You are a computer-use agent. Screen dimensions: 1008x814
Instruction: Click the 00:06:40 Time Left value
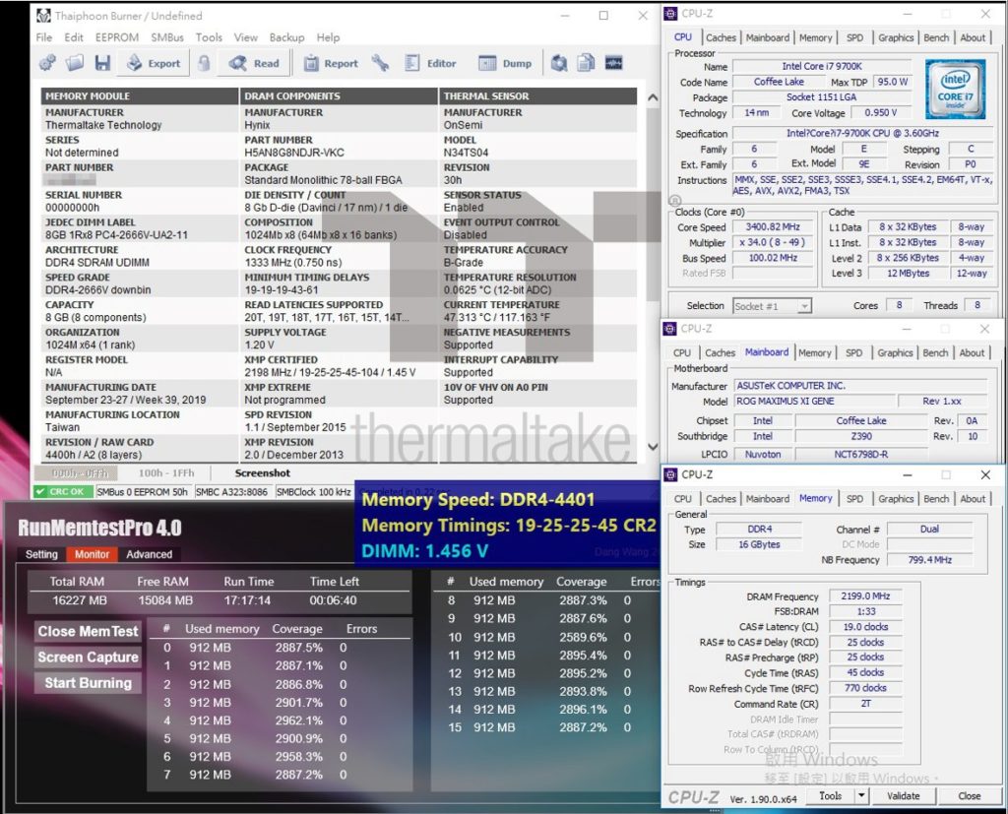tap(333, 600)
